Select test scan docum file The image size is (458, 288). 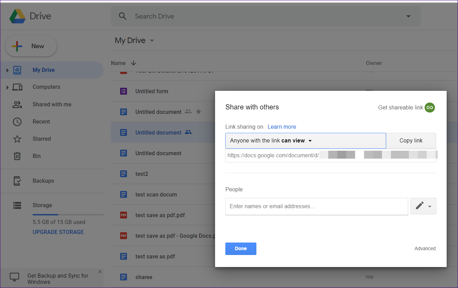click(156, 194)
